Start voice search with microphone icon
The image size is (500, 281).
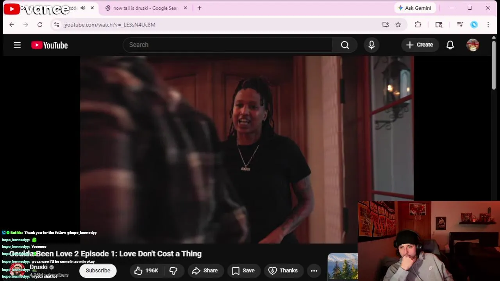(371, 45)
